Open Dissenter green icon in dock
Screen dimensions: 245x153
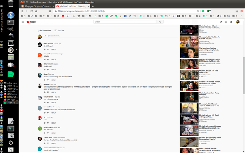pos(11,74)
